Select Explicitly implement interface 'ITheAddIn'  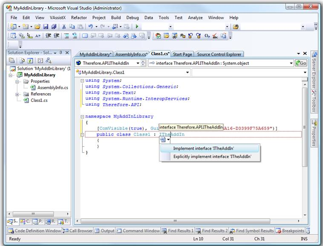tap(210, 156)
